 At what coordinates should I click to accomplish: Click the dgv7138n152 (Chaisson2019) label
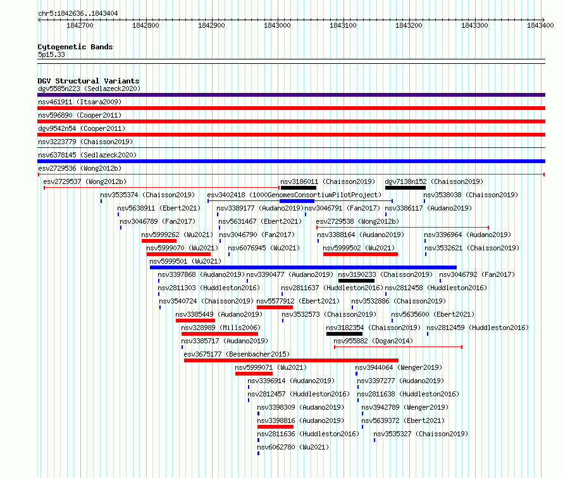pyautogui.click(x=434, y=181)
